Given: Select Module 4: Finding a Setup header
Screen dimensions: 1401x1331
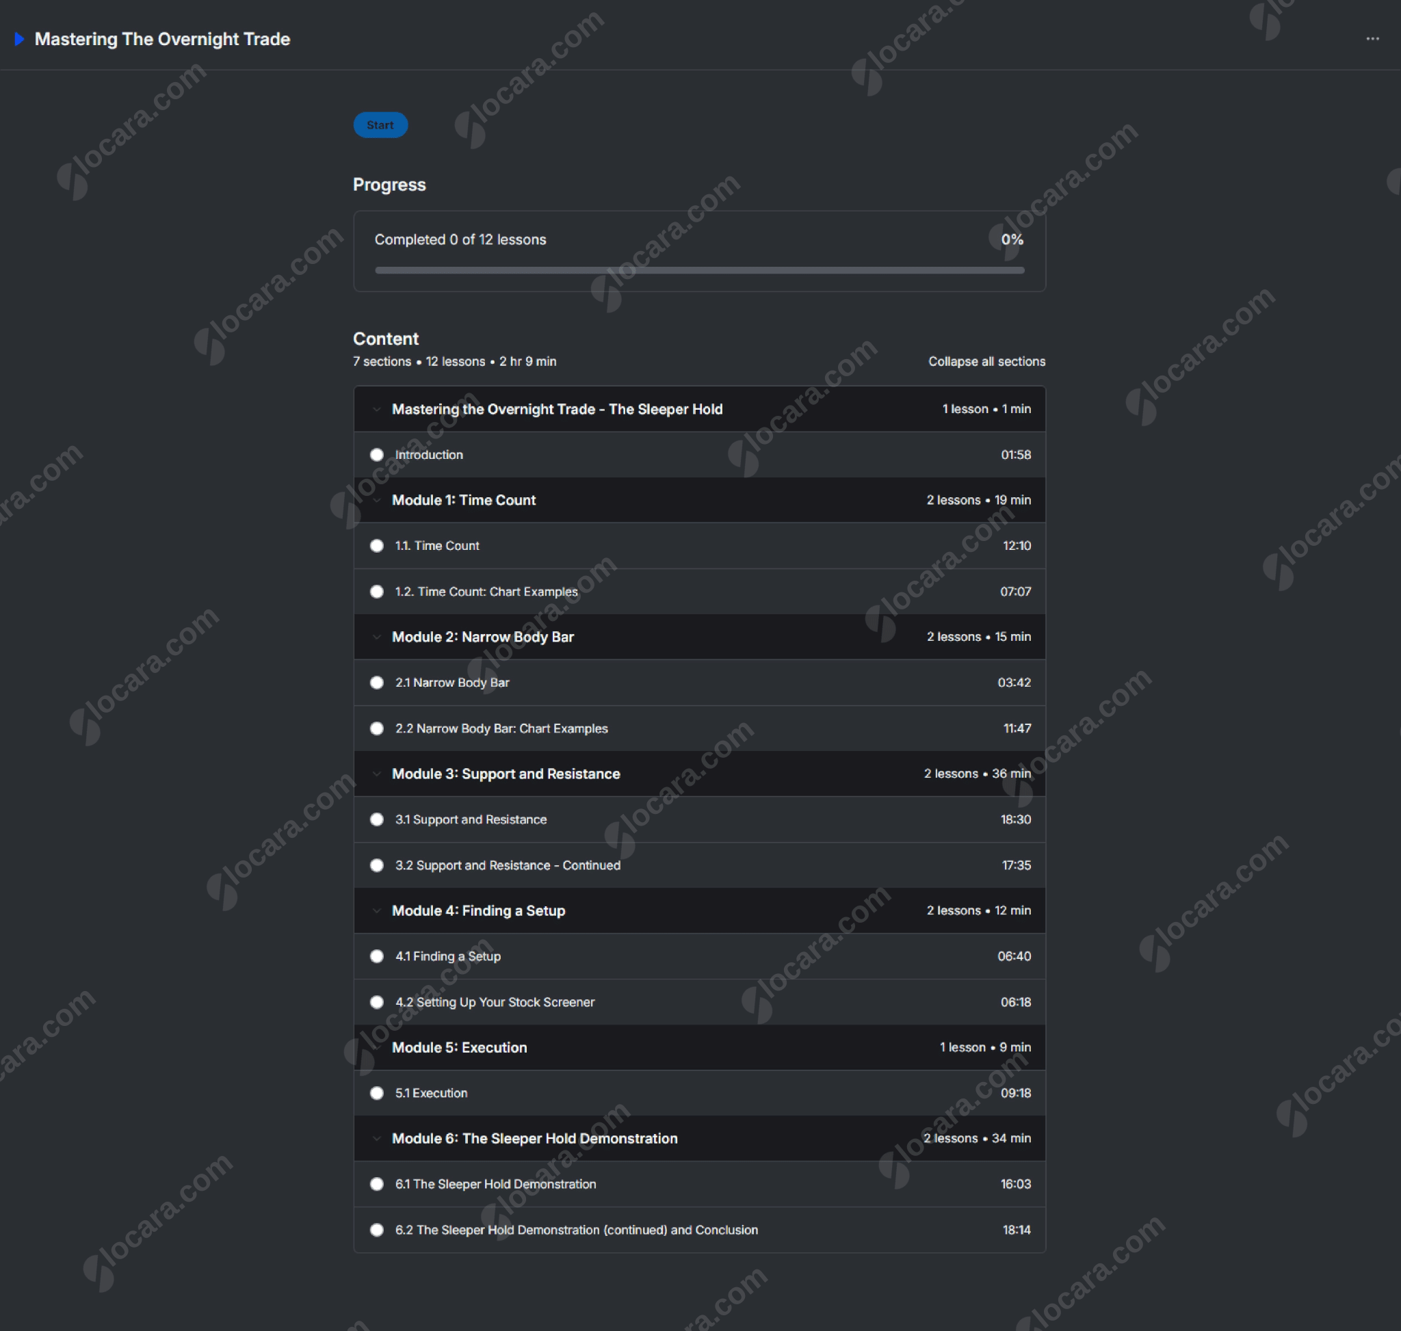Looking at the screenshot, I should (478, 910).
